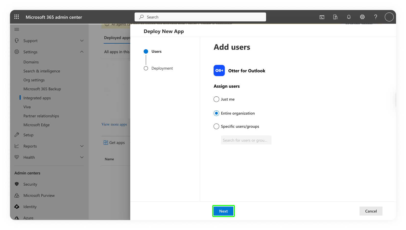Expand the Reports section chevron

point(82,146)
